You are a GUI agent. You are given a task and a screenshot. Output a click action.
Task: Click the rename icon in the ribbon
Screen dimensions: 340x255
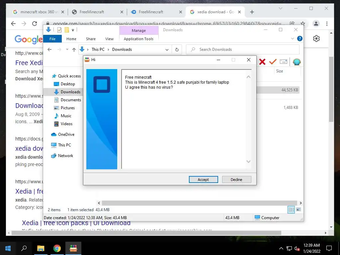284,62
